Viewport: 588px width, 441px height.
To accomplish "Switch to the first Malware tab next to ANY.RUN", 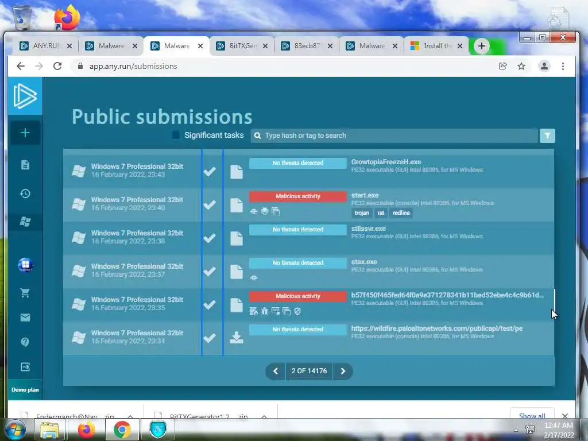I will [111, 46].
